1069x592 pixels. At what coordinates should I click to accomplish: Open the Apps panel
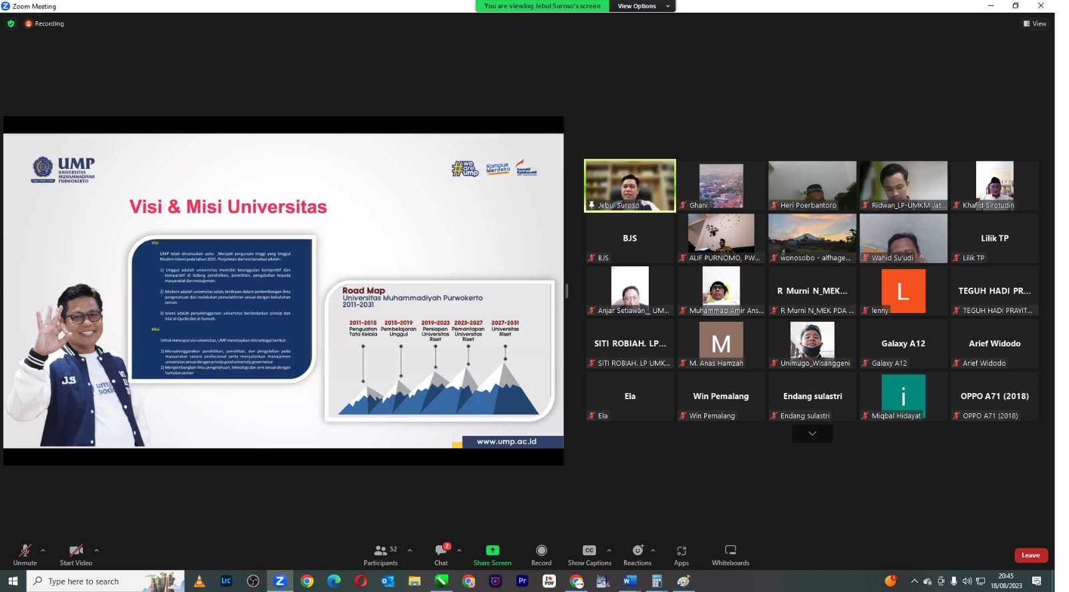pos(681,554)
